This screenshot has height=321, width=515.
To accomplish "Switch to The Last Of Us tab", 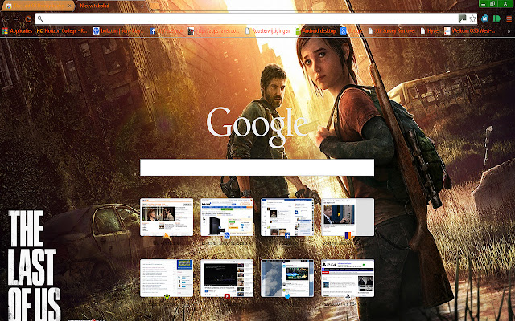I will tap(38, 6).
